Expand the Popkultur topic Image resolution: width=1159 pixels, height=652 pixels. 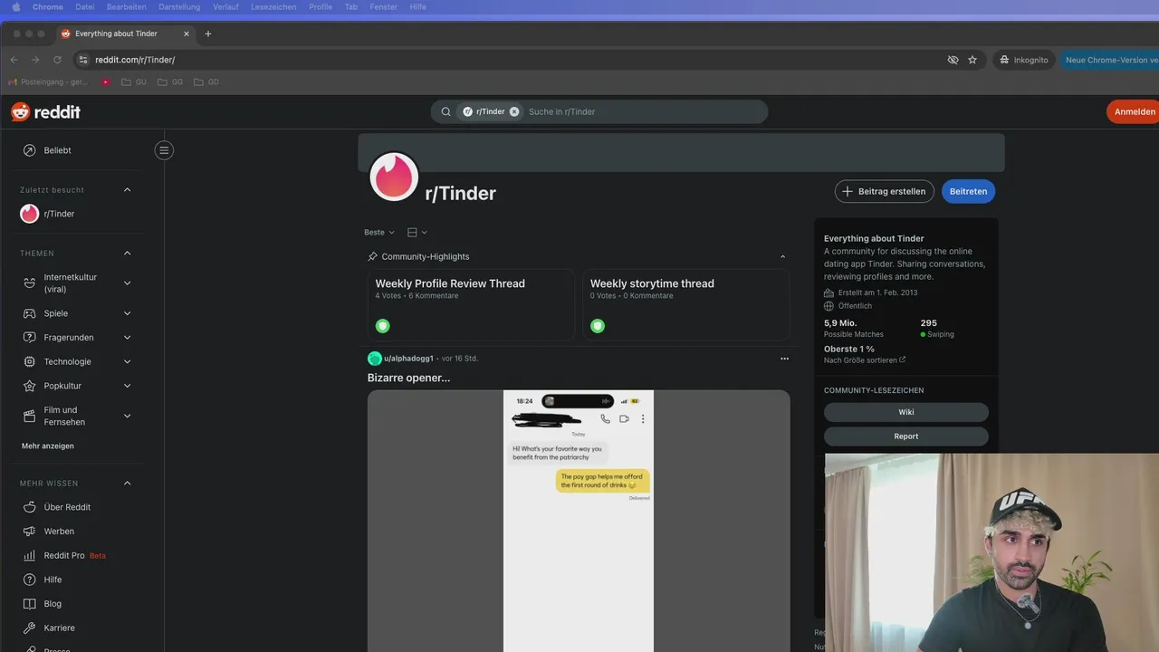point(127,386)
